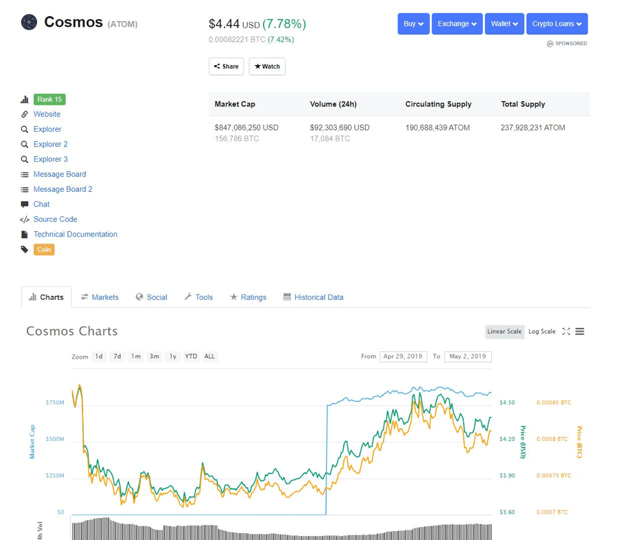Click the Market Cap value $847,086,250 USD
The width and height of the screenshot is (623, 540).
(x=247, y=127)
